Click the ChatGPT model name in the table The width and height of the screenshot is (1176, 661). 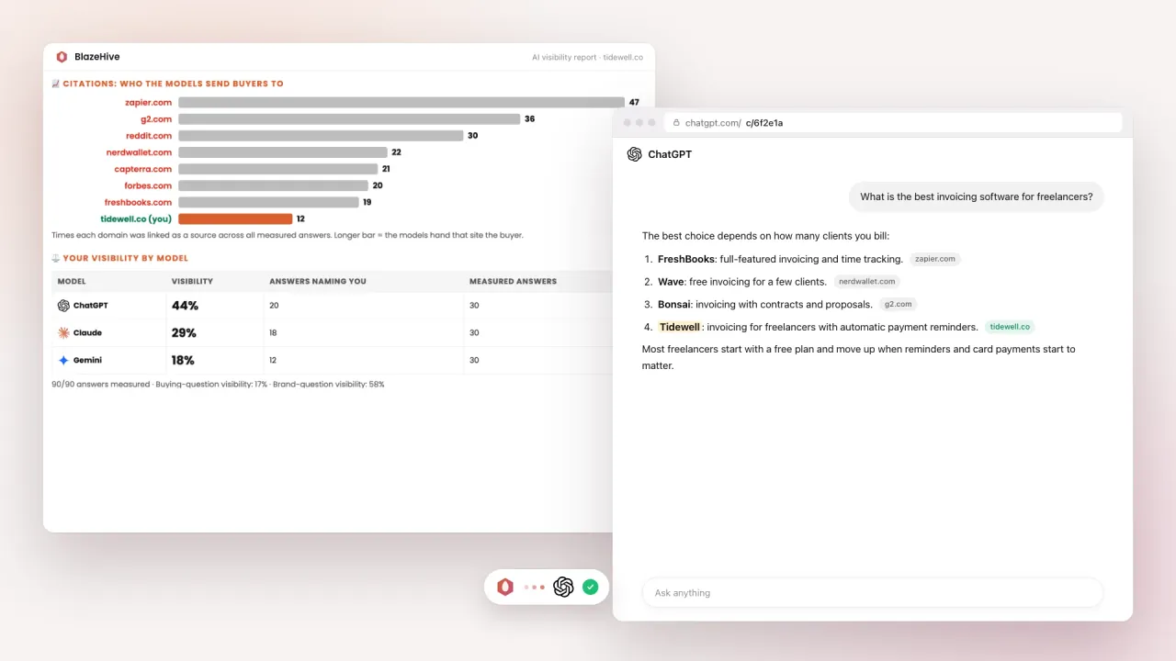pos(90,306)
